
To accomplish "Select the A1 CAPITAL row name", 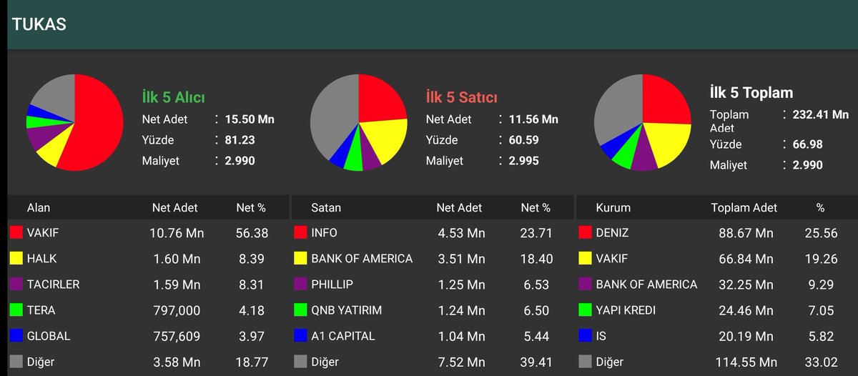I will click(343, 336).
